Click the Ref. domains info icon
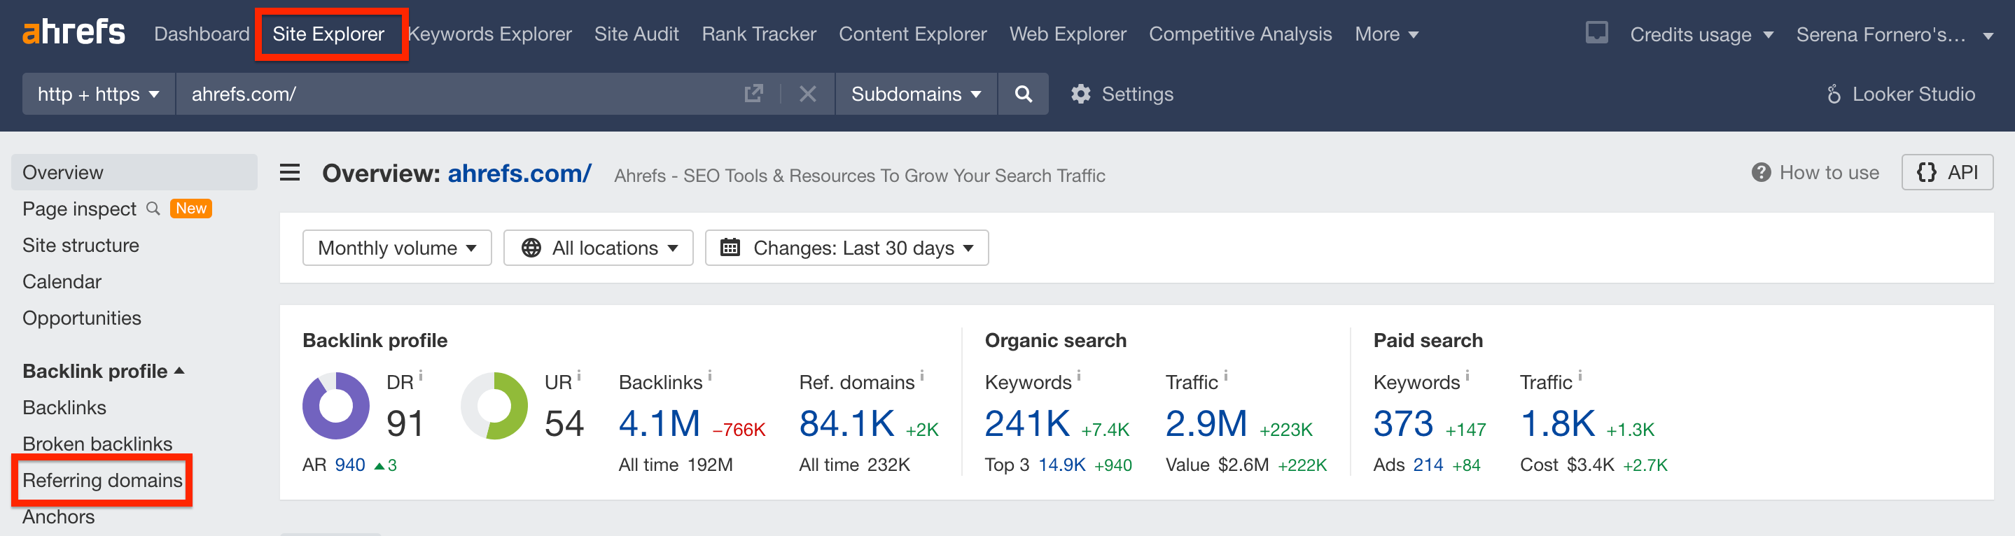 [922, 376]
